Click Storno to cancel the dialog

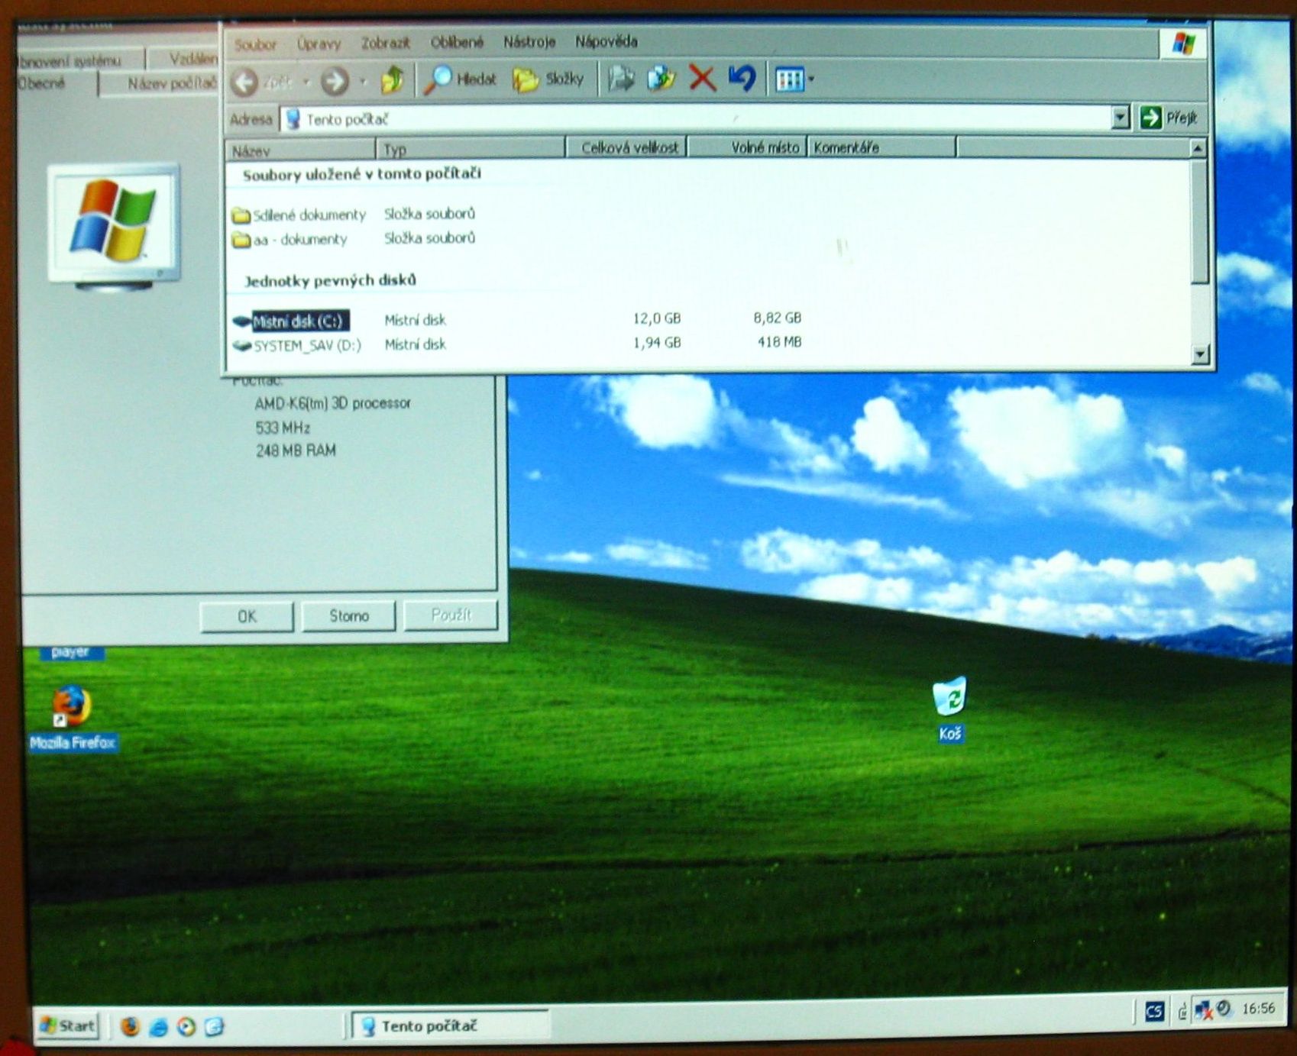348,615
